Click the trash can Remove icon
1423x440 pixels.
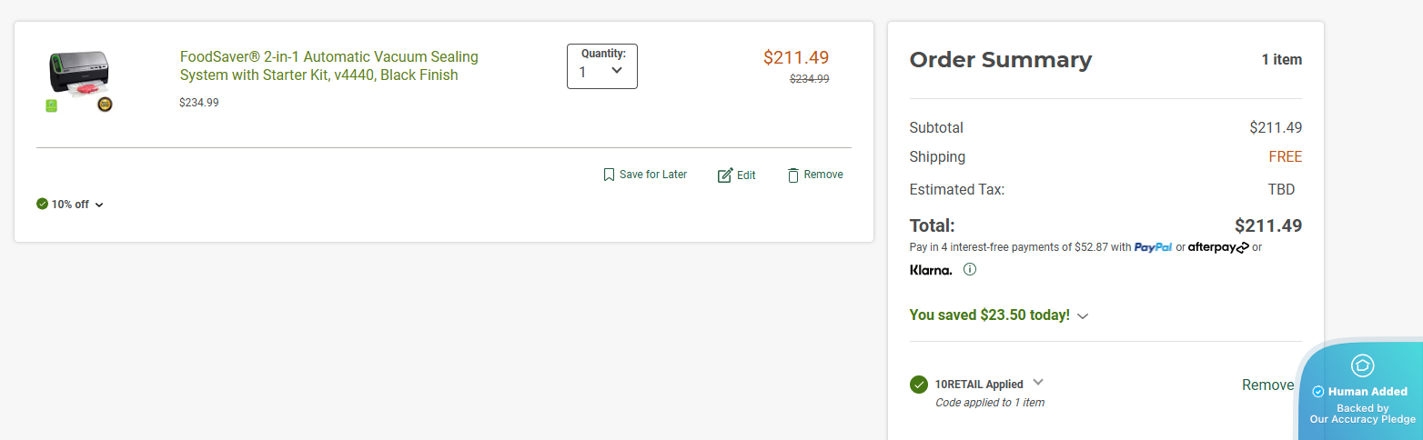coord(793,175)
